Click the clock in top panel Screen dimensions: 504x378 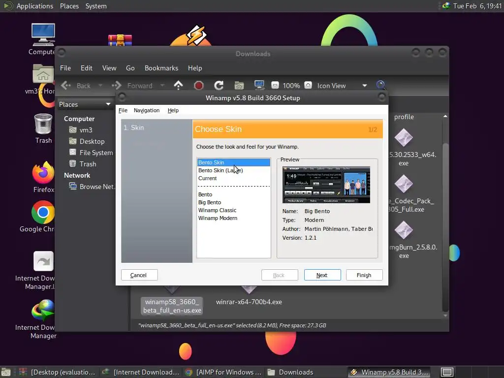point(477,6)
